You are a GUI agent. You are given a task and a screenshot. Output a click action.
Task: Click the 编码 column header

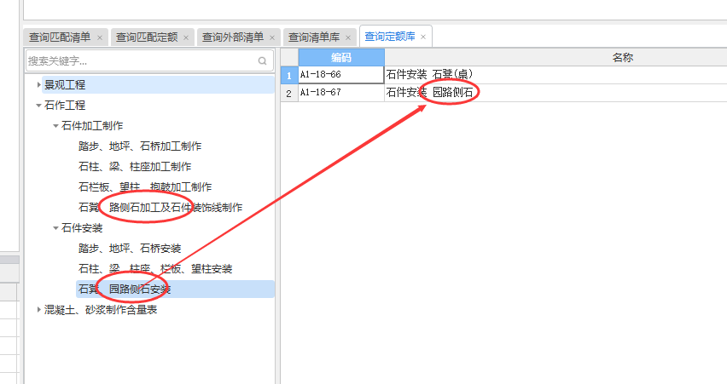(341, 57)
